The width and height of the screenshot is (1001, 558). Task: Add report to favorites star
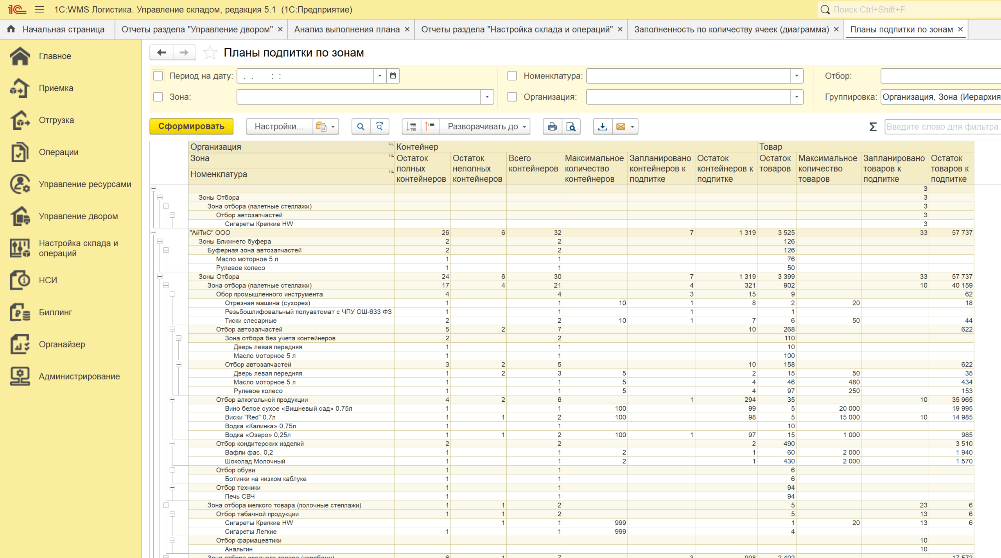click(210, 53)
